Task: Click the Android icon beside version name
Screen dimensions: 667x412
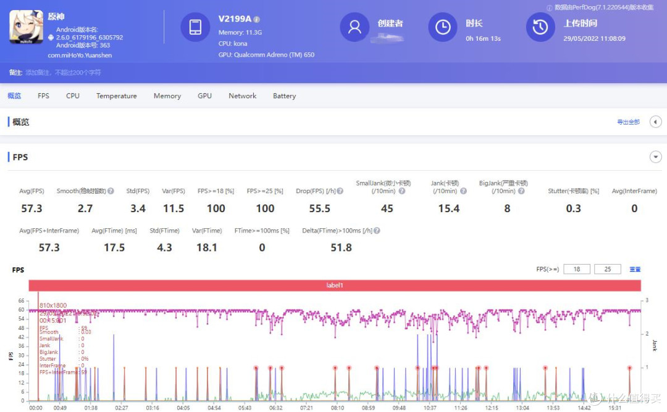Action: tap(51, 38)
